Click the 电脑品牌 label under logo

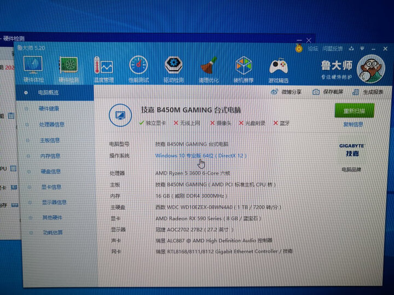coord(351,169)
